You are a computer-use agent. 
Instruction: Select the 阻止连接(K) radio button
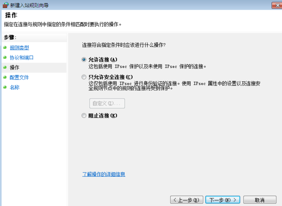(84, 115)
